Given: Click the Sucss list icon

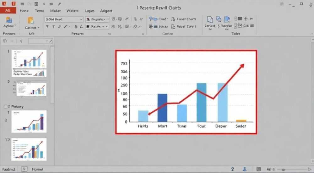Looking at the screenshot, I should pos(156,26).
